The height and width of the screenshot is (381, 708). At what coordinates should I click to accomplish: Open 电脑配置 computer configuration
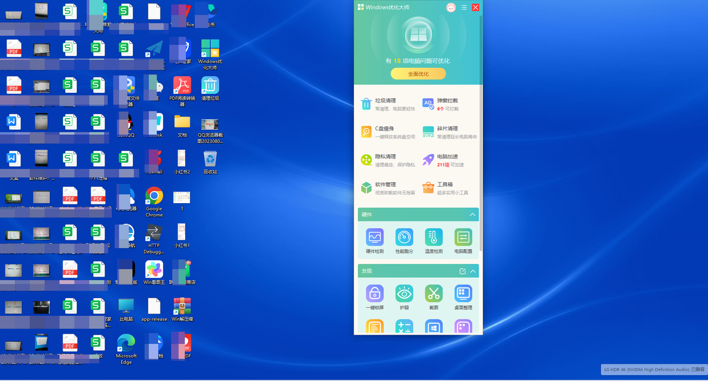(x=463, y=241)
